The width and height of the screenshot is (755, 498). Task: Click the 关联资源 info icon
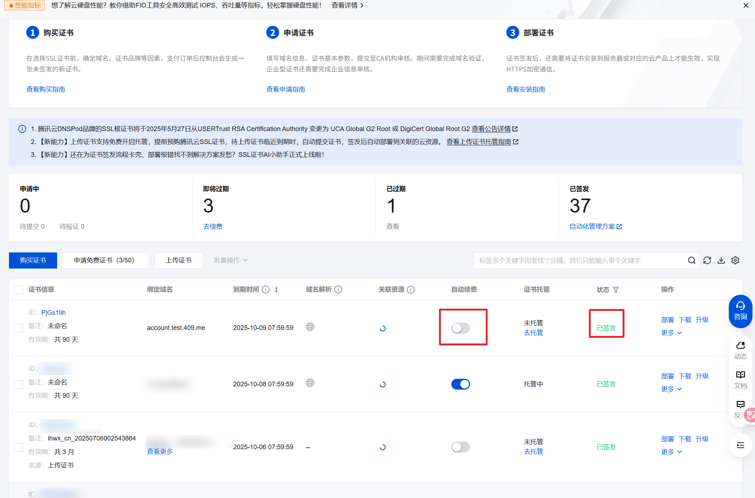(x=411, y=290)
